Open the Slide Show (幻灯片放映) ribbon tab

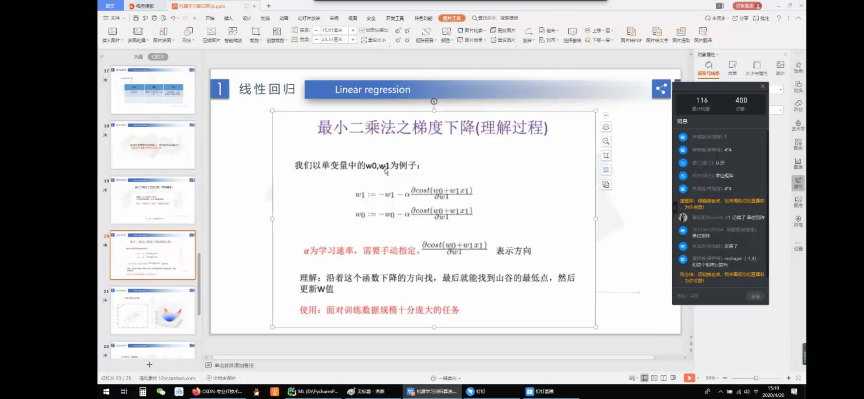tap(309, 18)
